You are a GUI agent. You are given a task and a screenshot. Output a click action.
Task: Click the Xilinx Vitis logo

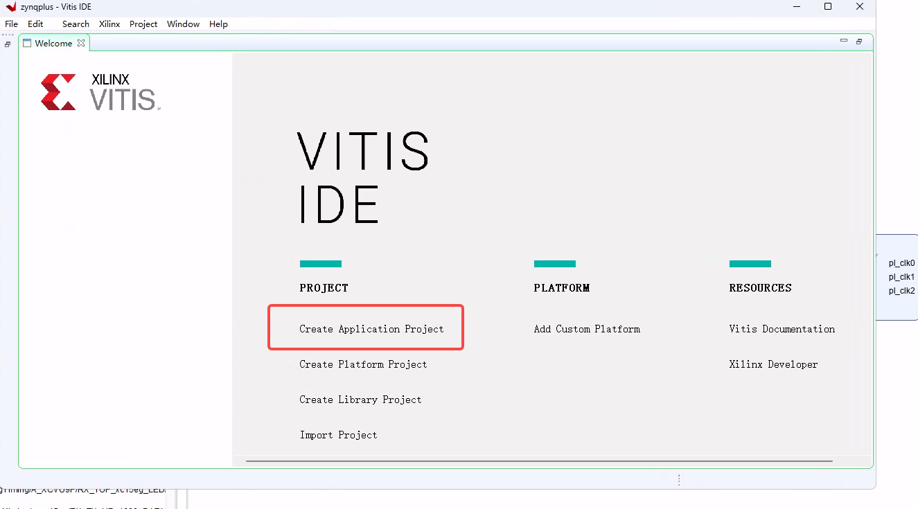(x=100, y=92)
